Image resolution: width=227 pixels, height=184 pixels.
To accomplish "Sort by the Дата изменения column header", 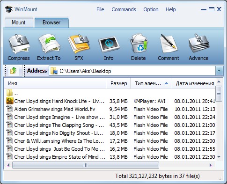I will click(x=193, y=83).
